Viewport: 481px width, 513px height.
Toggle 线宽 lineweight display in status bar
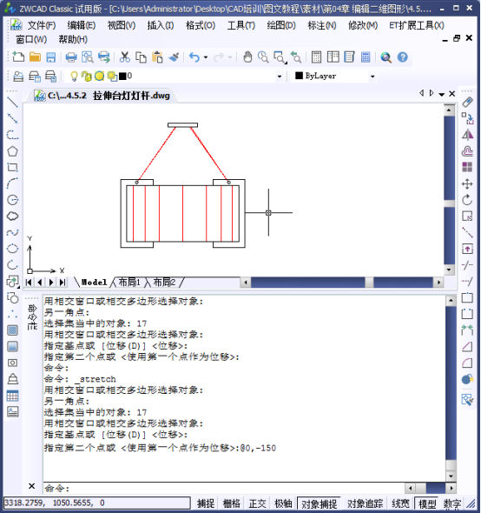click(400, 503)
